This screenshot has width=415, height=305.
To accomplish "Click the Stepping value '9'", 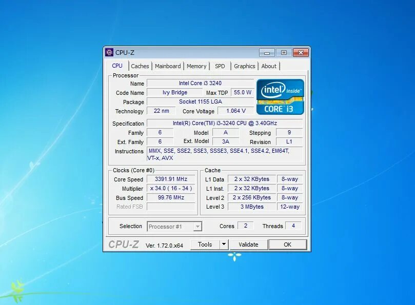I will [x=289, y=132].
